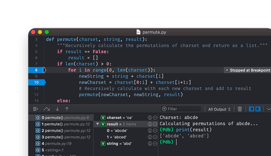Click the pause icon in Stopped at Breakpoint
The image size is (271, 156).
coord(227,70)
